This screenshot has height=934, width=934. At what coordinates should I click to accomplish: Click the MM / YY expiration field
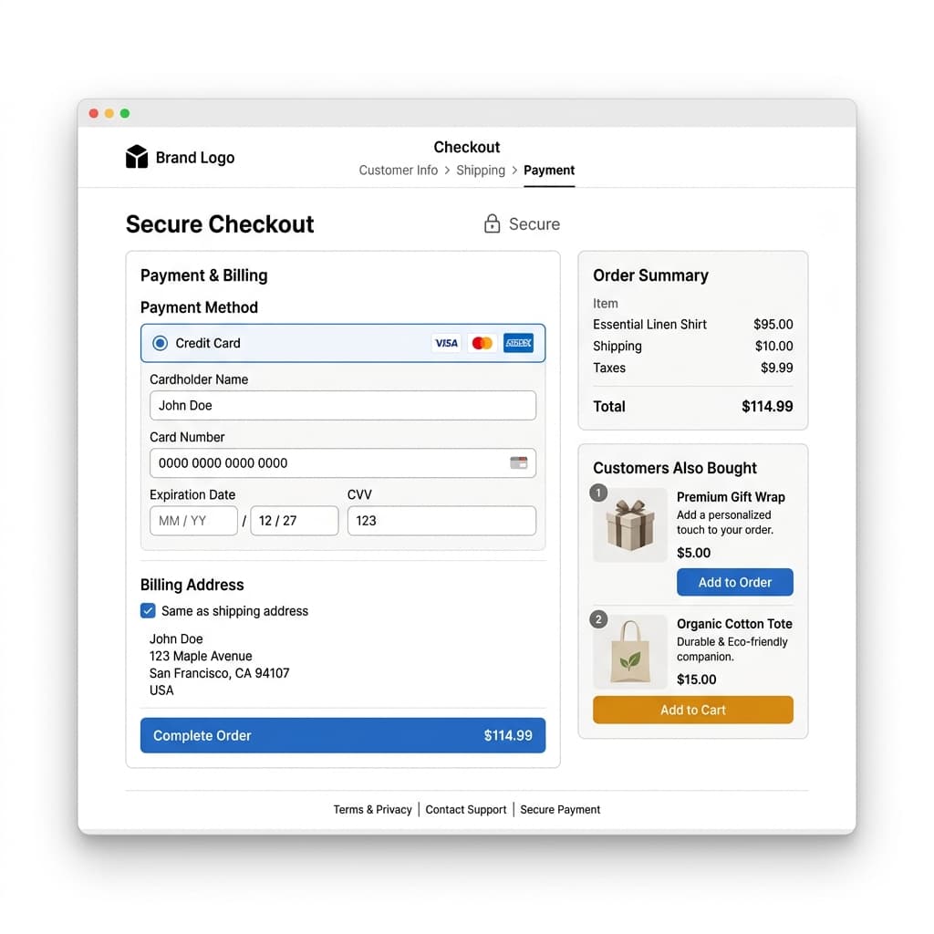pyautogui.click(x=193, y=521)
